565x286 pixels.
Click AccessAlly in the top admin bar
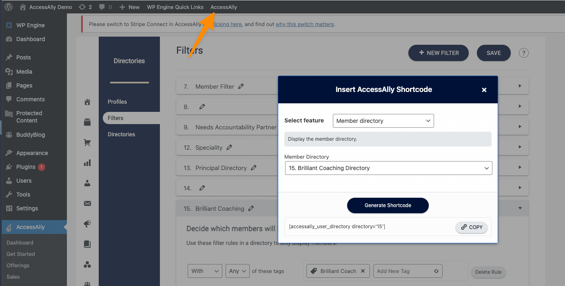[224, 7]
